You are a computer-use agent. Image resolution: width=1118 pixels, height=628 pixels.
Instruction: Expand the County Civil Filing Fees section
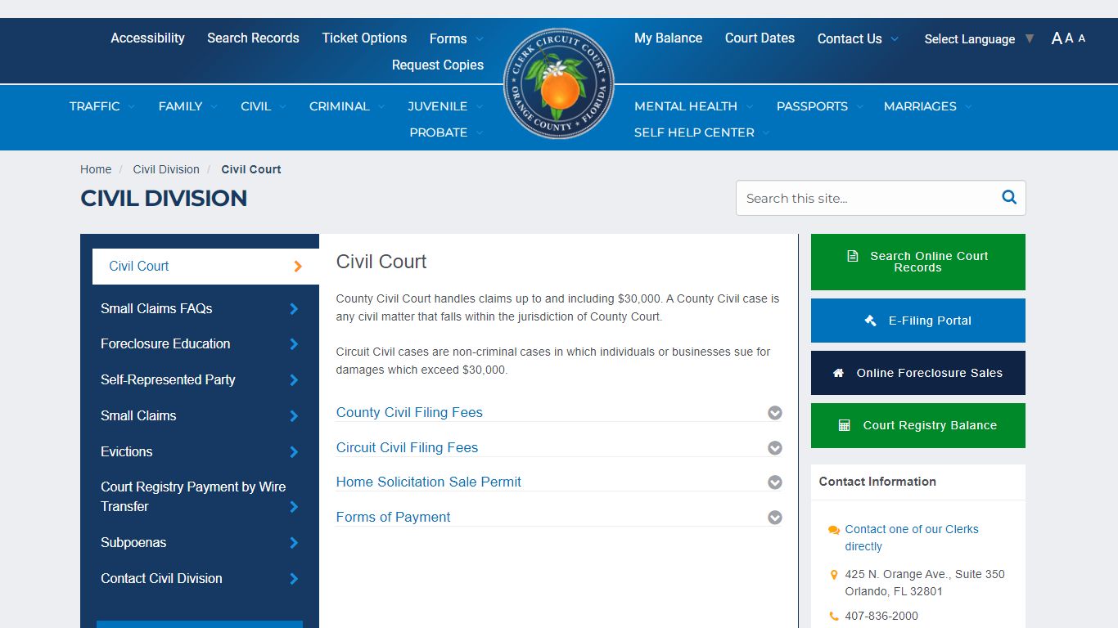(775, 413)
